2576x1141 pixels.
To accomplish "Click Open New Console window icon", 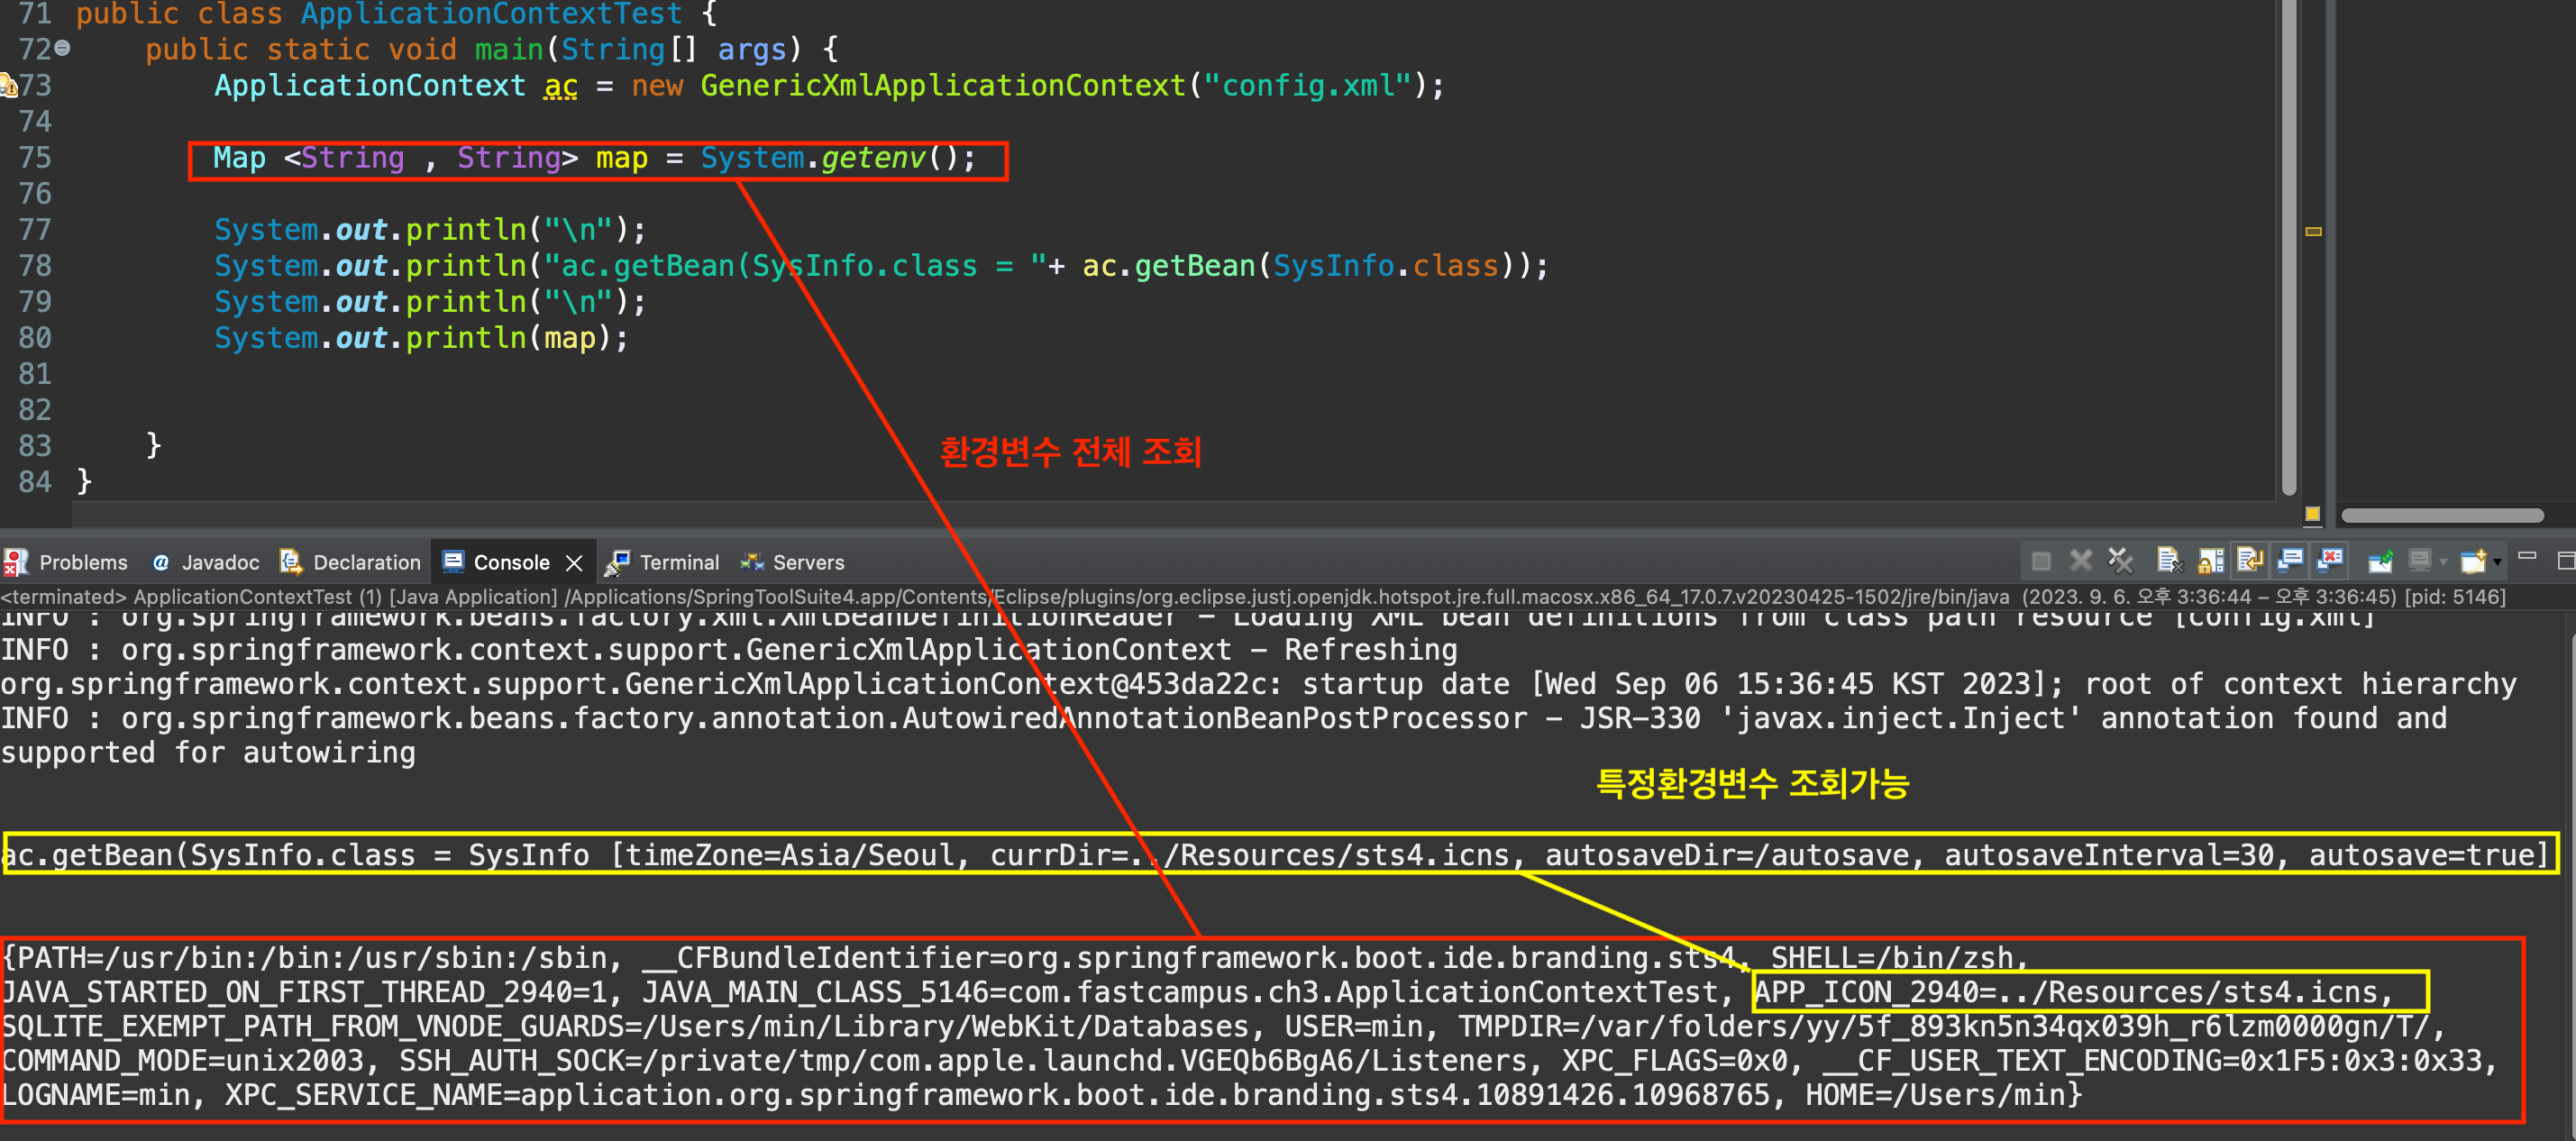I will pos(2472,561).
